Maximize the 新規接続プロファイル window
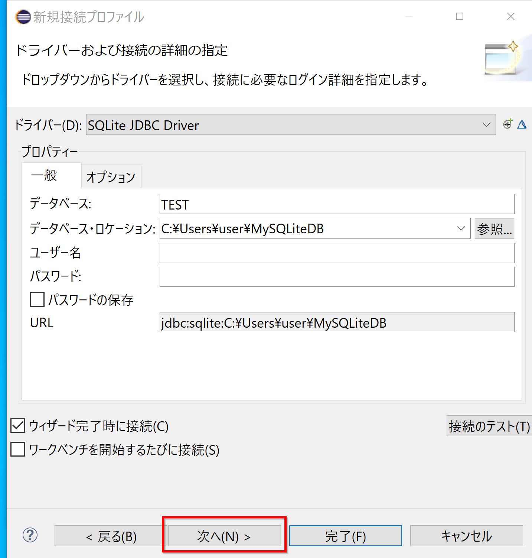This screenshot has height=558, width=532. point(460,17)
